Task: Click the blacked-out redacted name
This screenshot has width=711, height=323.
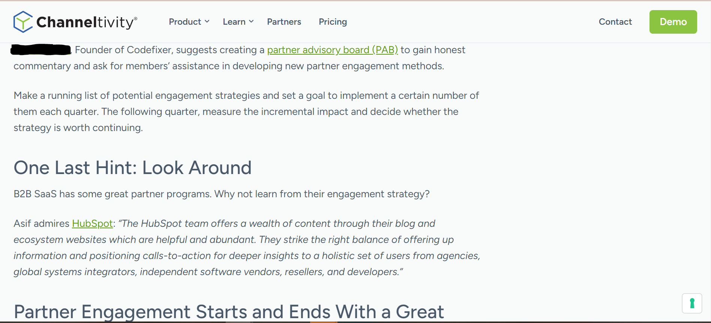Action: tap(41, 50)
